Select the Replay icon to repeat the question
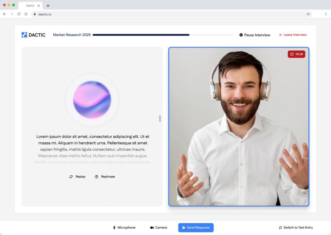 coord(71,177)
